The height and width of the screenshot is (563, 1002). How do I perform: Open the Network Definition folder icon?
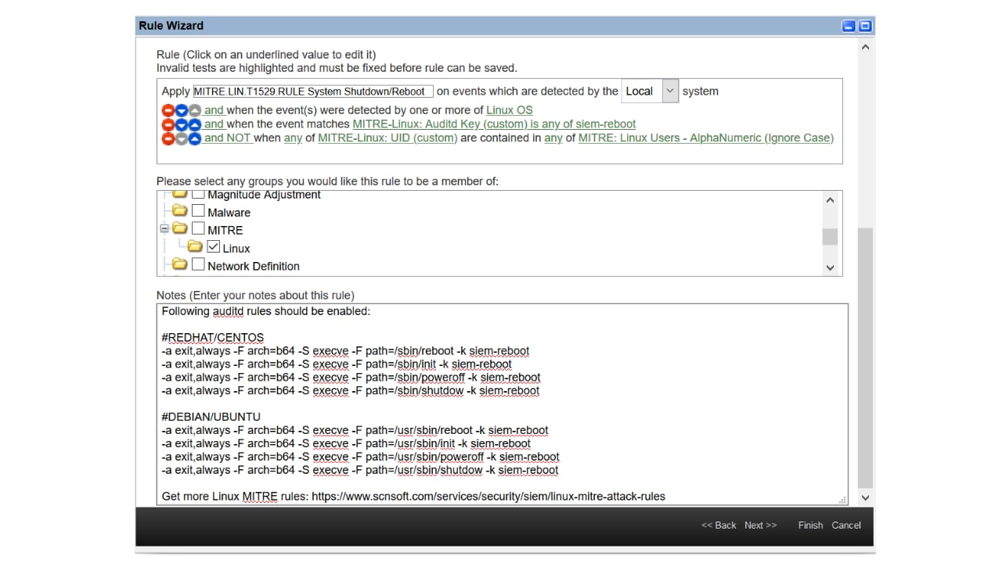click(x=179, y=265)
